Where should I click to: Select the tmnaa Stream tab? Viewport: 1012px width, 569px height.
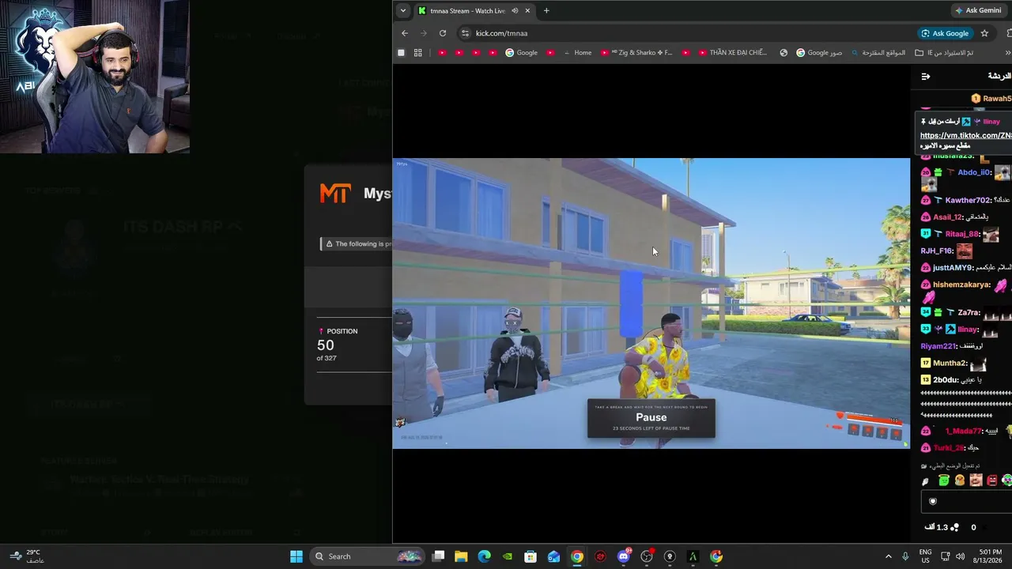point(474,11)
